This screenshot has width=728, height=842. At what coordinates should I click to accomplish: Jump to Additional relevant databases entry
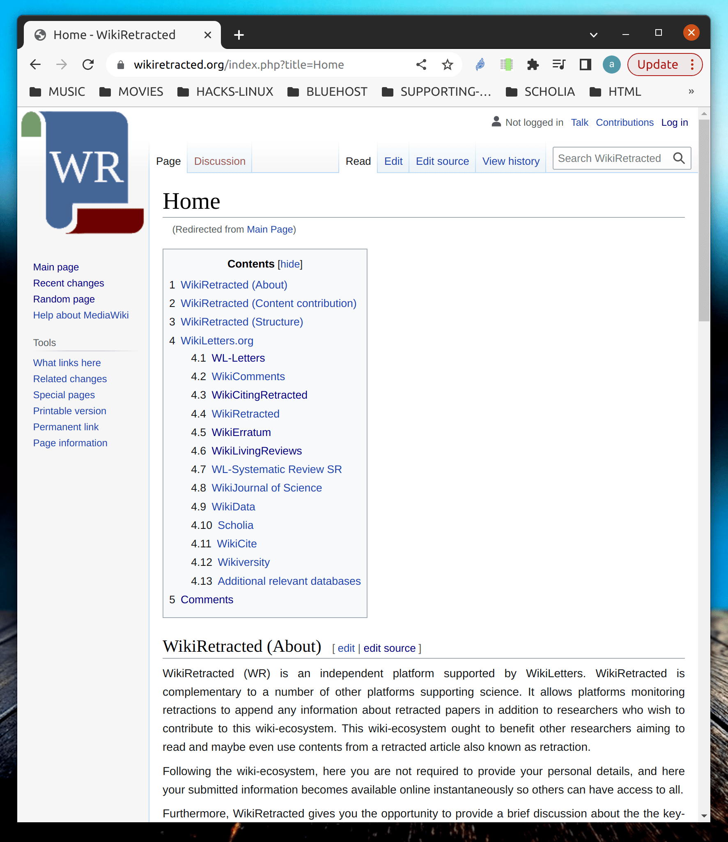pos(289,581)
